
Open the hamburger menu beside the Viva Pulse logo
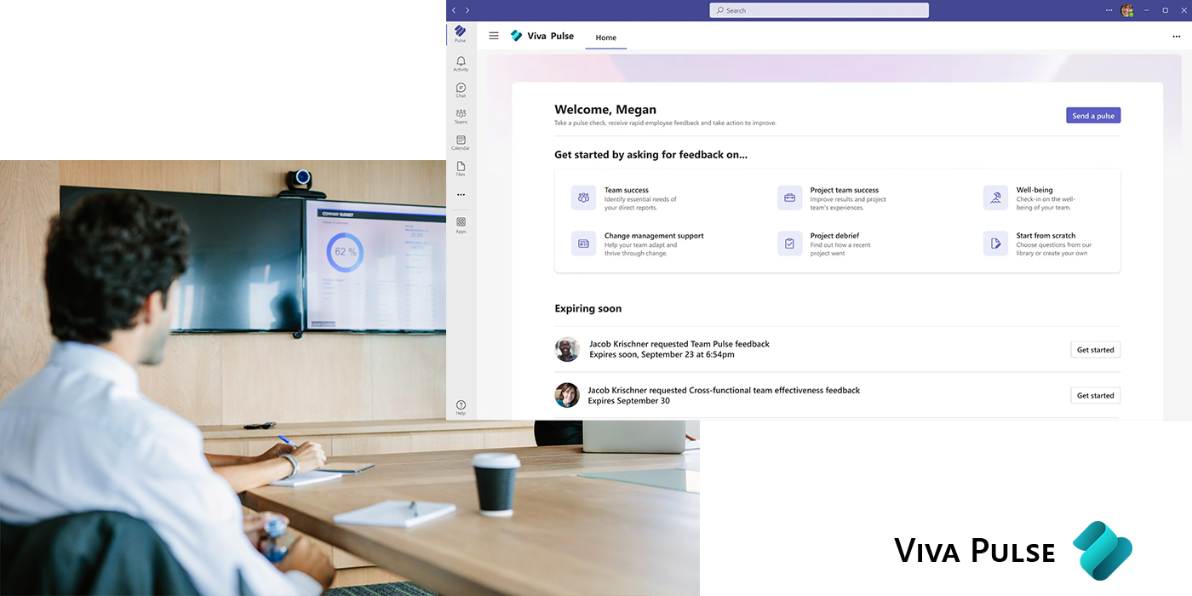[494, 36]
